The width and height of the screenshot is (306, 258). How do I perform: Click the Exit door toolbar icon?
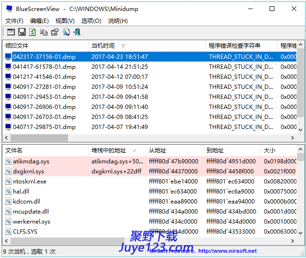pyautogui.click(x=77, y=32)
